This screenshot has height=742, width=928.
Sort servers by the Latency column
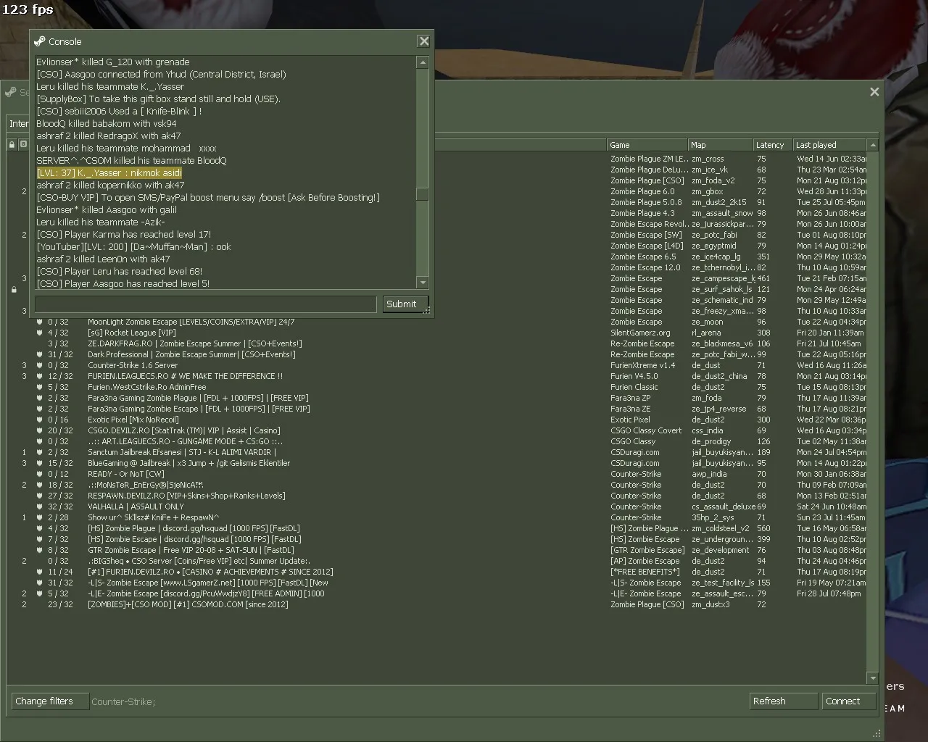[773, 145]
